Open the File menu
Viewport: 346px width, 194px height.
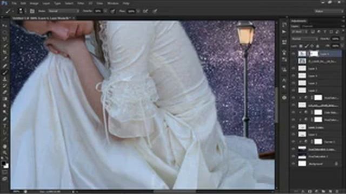coord(14,4)
